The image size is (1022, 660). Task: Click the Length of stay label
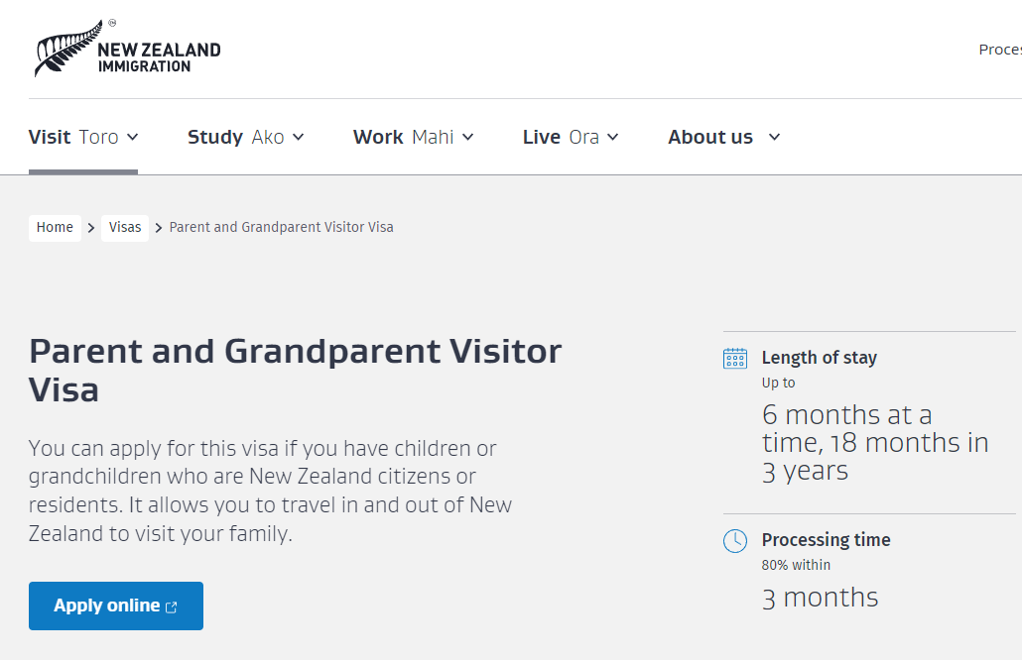tap(819, 358)
